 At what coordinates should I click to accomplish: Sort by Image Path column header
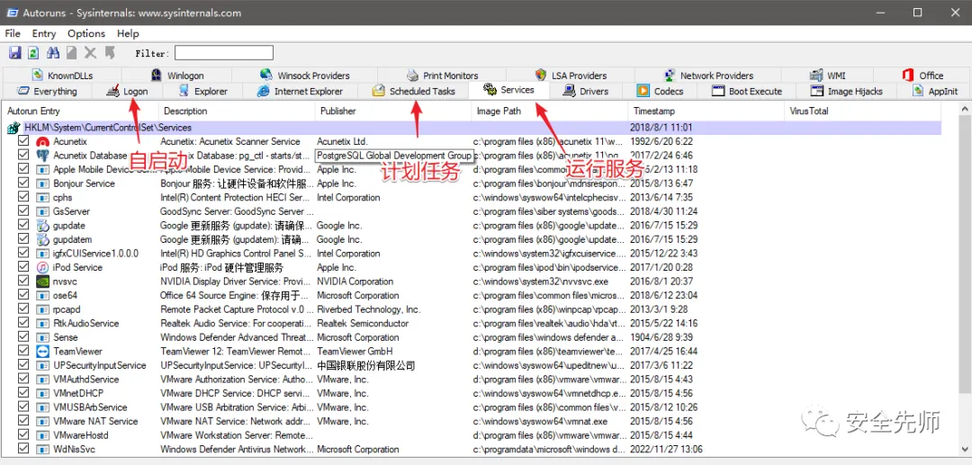550,112
